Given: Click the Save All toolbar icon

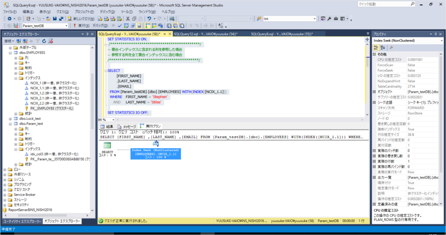Looking at the screenshot, I should pyautogui.click(x=61, y=19).
